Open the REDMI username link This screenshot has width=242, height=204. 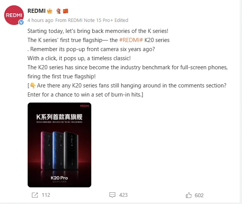coord(37,11)
